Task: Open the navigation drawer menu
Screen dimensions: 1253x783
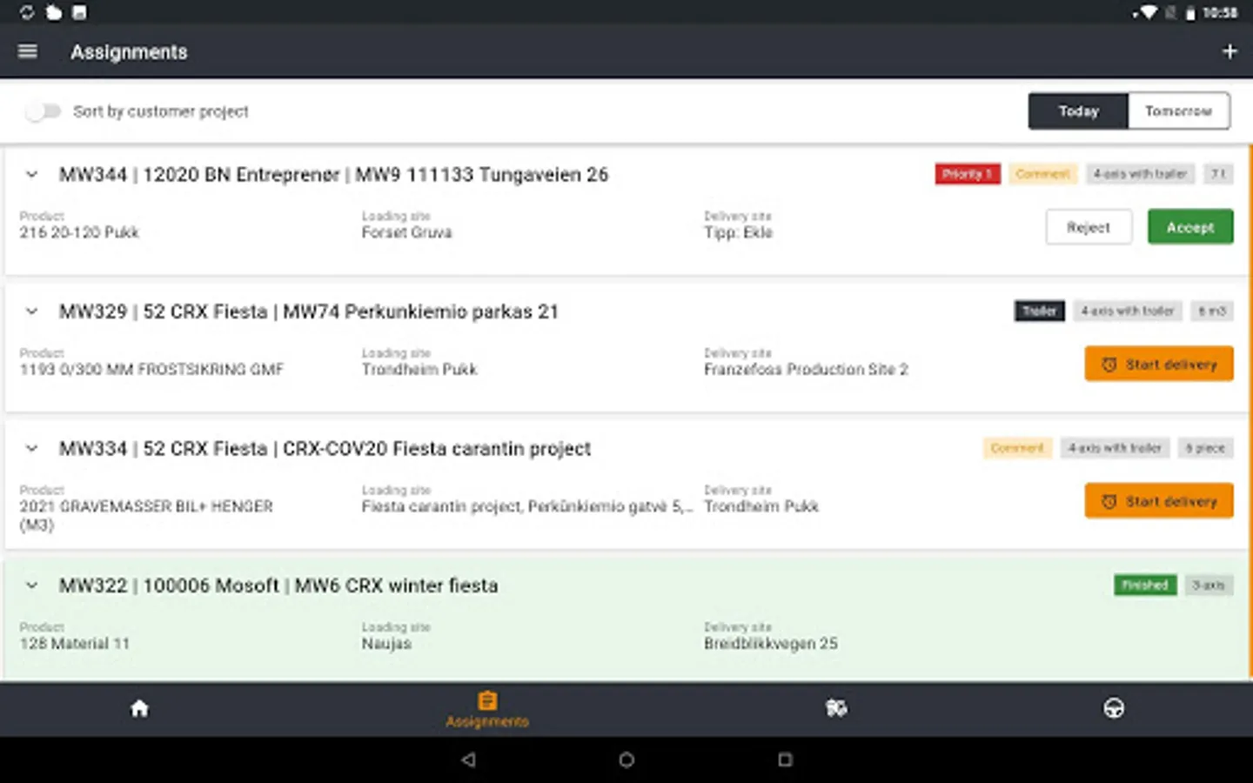Action: click(x=27, y=50)
